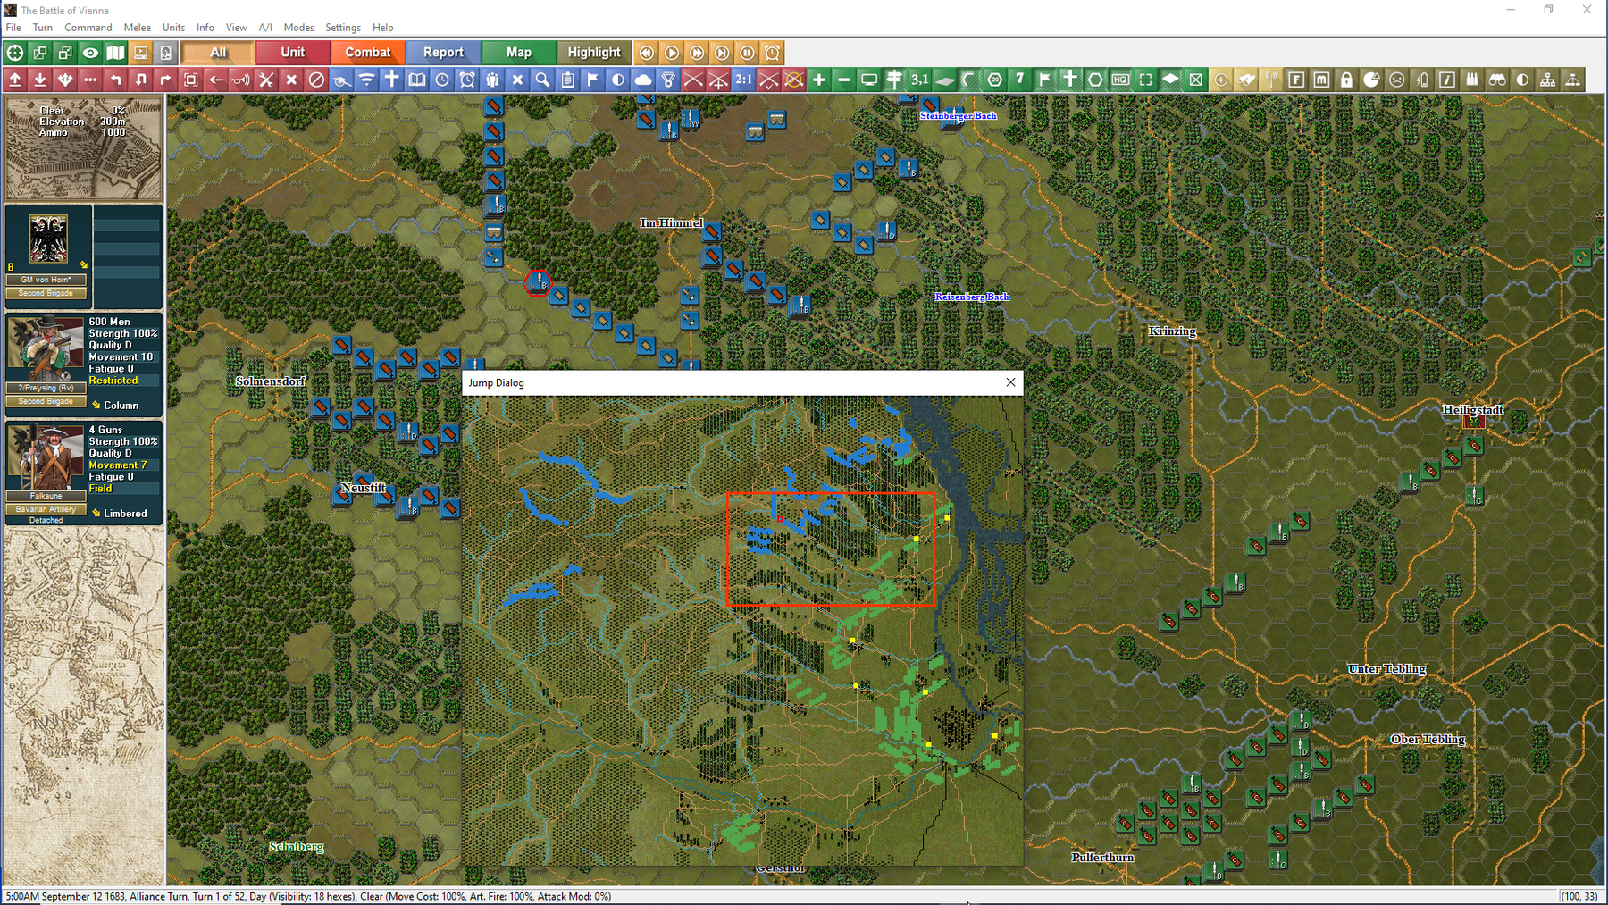Click the zoom in plus icon
This screenshot has width=1608, height=905.
(819, 80)
